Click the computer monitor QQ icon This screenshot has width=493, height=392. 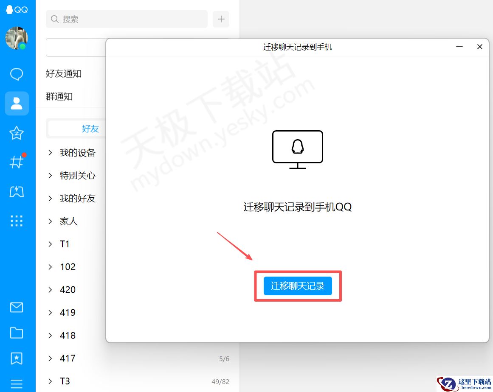(x=297, y=149)
